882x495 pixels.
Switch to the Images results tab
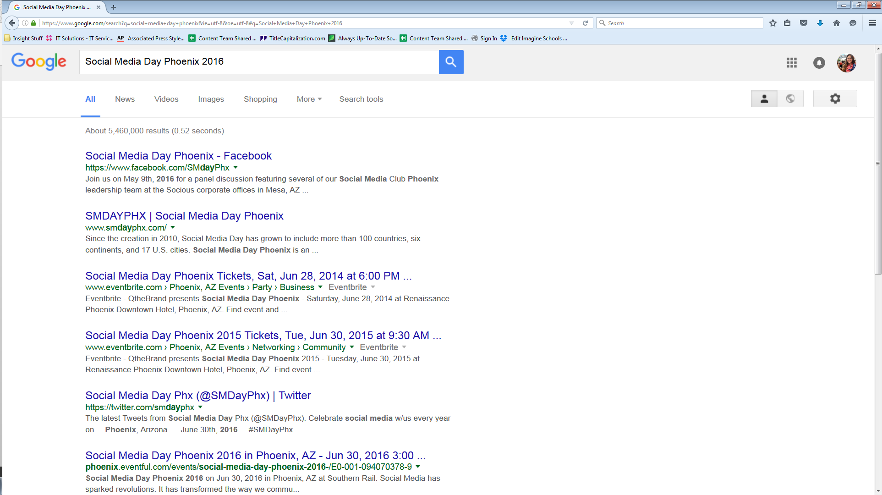tap(211, 99)
